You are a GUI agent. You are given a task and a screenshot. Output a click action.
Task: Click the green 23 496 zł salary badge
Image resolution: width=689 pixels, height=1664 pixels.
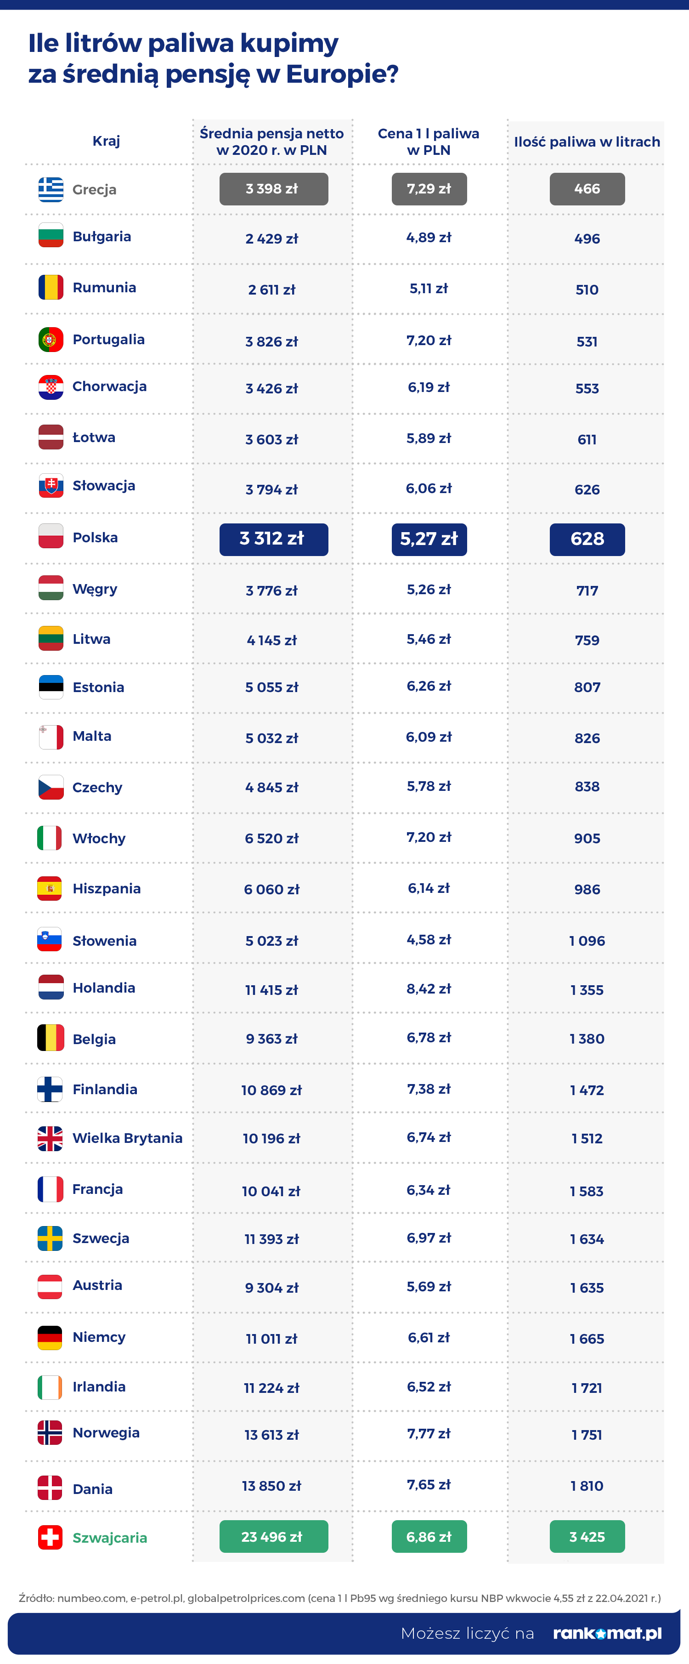point(273,1536)
